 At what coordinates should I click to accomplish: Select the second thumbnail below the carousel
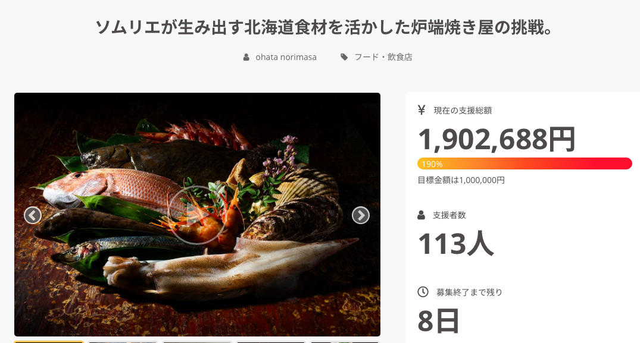[123, 342]
